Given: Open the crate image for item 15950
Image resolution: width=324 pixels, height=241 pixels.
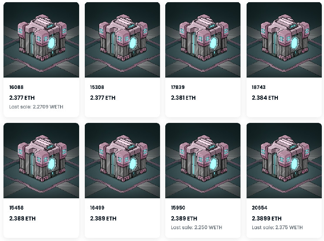Looking at the screenshot, I should pyautogui.click(x=203, y=160).
